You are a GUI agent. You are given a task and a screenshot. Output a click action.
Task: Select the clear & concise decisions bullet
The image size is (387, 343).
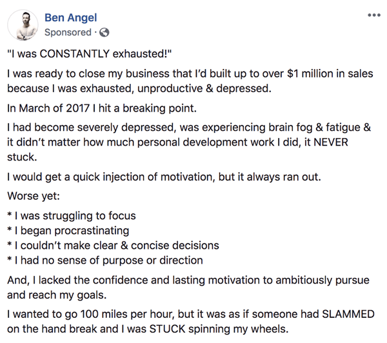113,245
